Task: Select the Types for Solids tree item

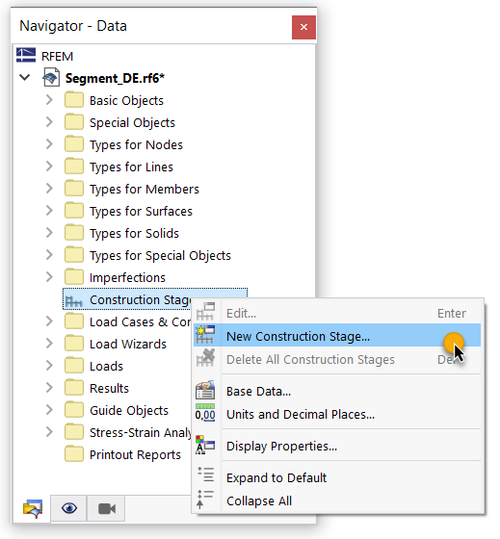Action: click(x=134, y=233)
